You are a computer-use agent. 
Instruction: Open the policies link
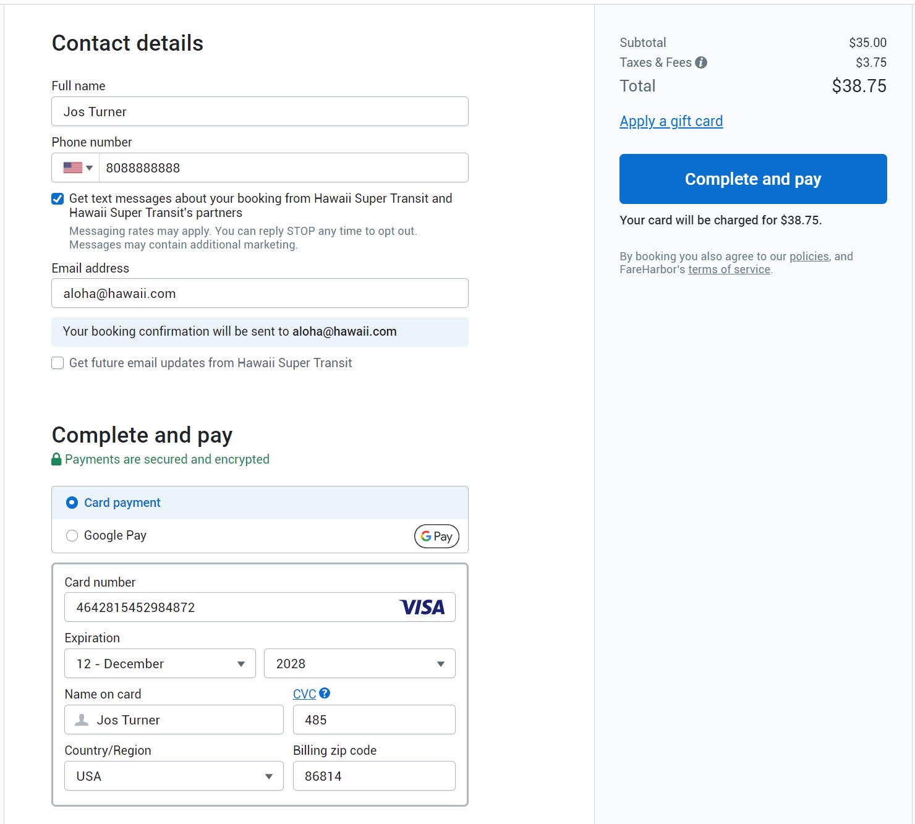809,257
